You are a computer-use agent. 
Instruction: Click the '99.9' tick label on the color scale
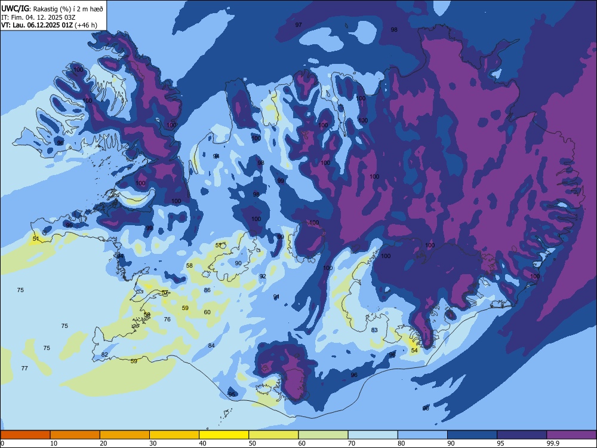click(x=552, y=443)
